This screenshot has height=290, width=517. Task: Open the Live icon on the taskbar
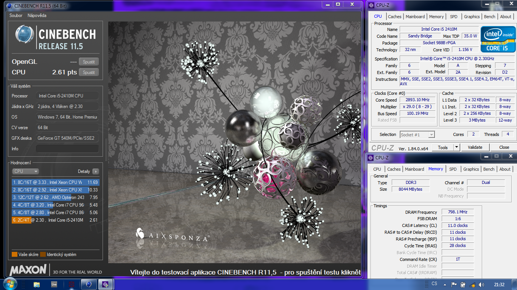click(54, 284)
